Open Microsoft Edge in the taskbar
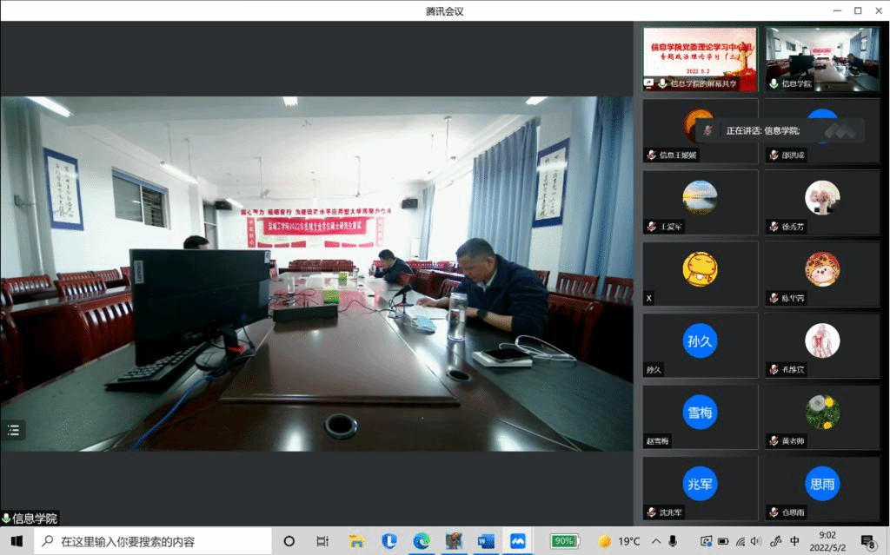 pyautogui.click(x=422, y=541)
